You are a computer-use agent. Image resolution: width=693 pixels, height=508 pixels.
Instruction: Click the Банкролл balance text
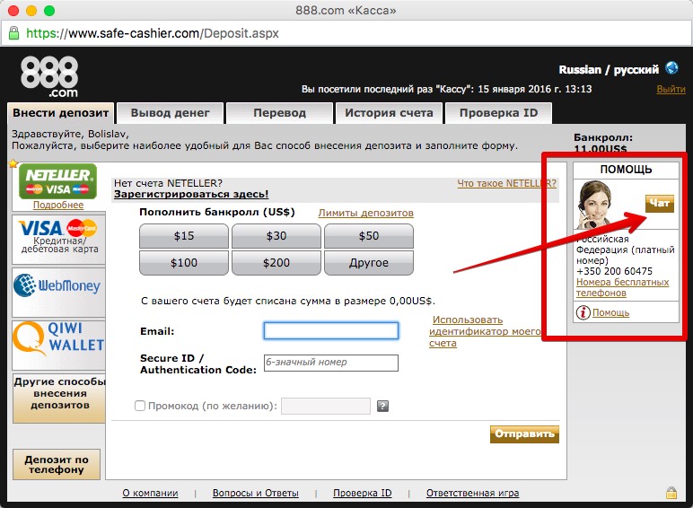point(603,143)
